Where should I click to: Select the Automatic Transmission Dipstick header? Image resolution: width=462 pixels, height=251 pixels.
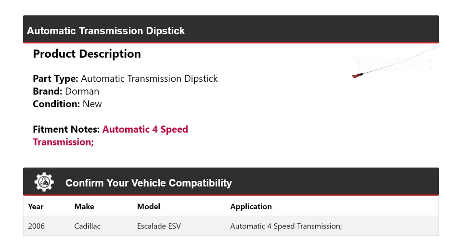click(x=106, y=31)
